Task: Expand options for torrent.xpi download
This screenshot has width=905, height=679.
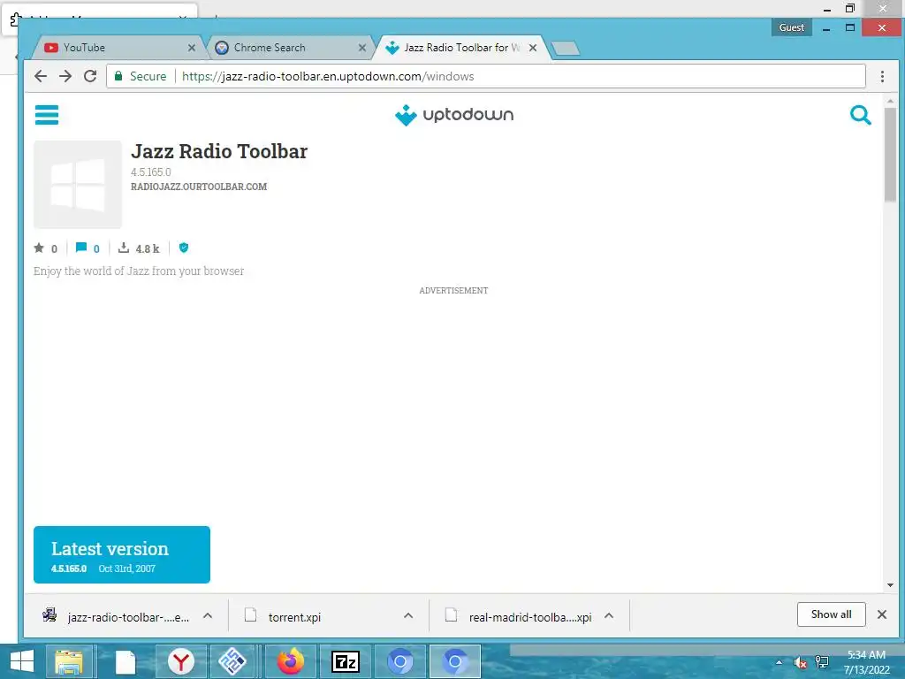Action: point(408,616)
